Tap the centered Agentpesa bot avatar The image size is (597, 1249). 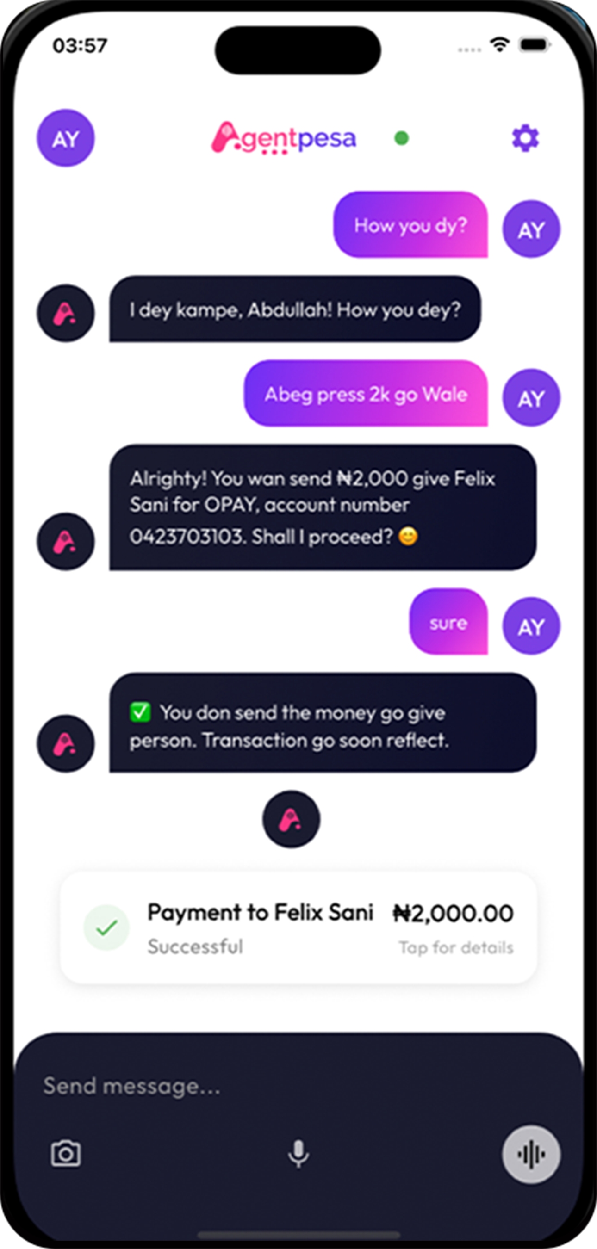coord(291,819)
